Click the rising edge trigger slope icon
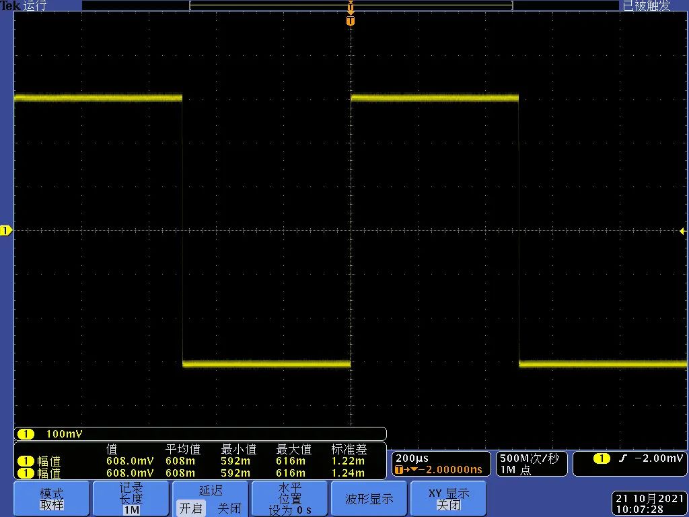Viewport: 689px width, 517px height. pos(622,458)
